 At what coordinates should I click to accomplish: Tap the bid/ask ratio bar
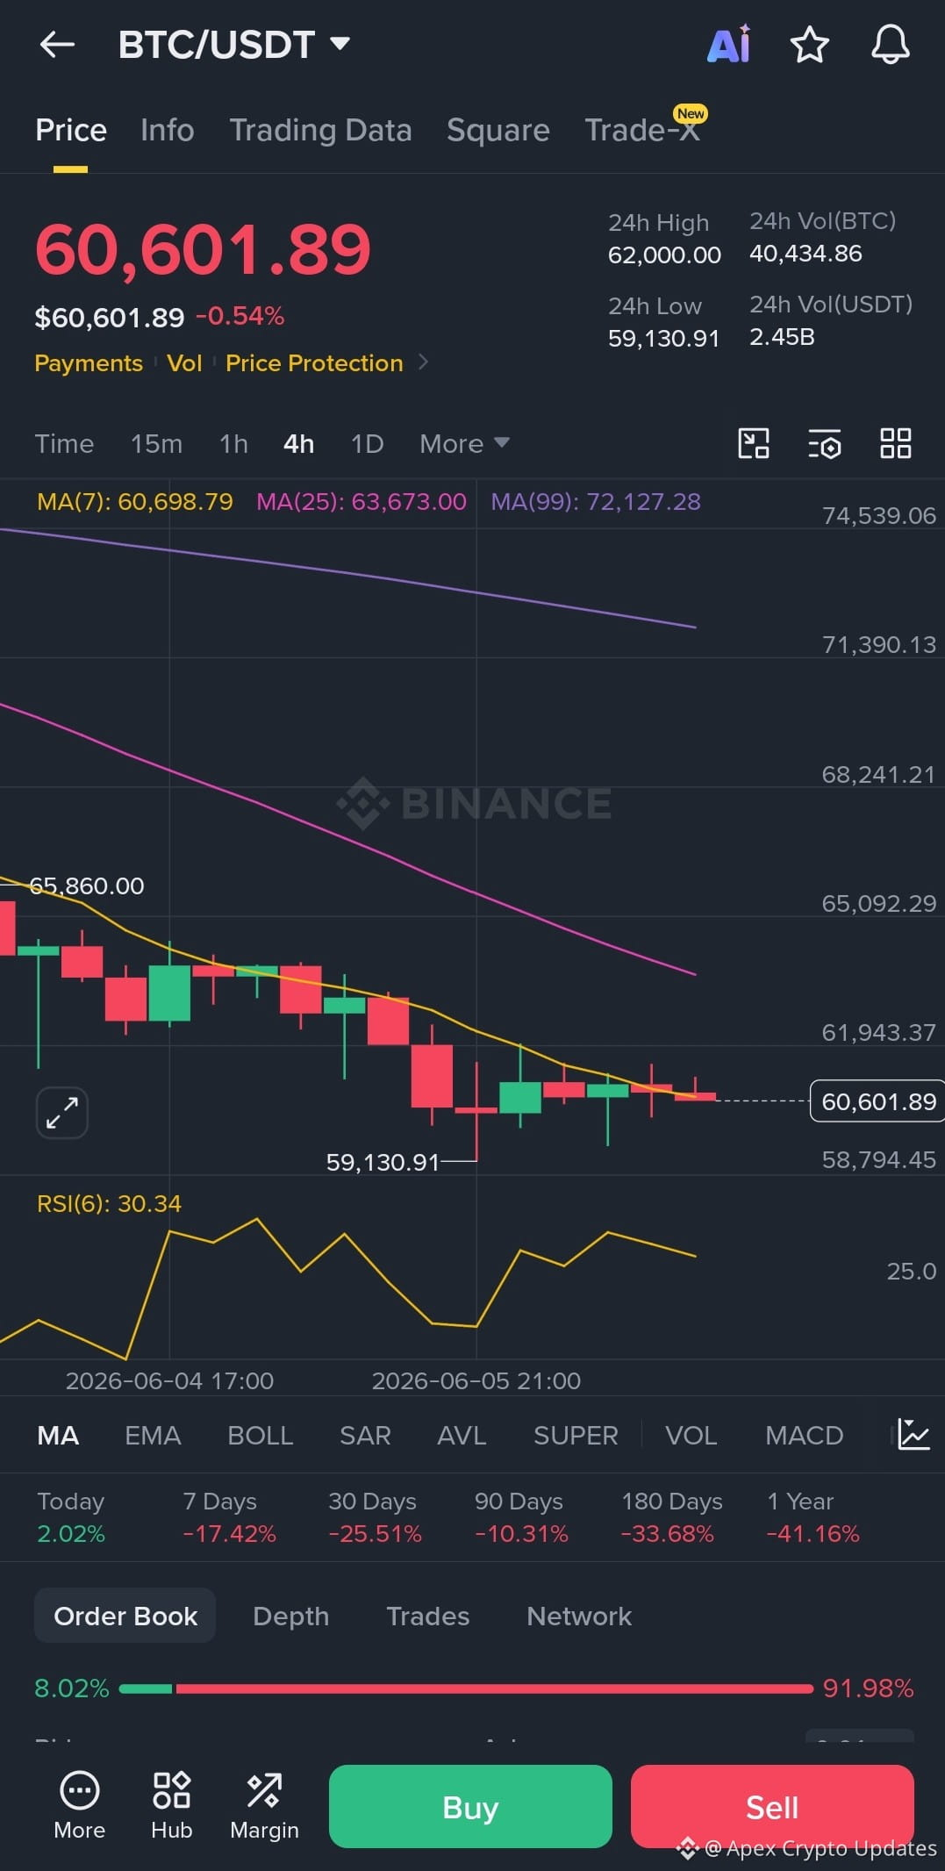(466, 1688)
